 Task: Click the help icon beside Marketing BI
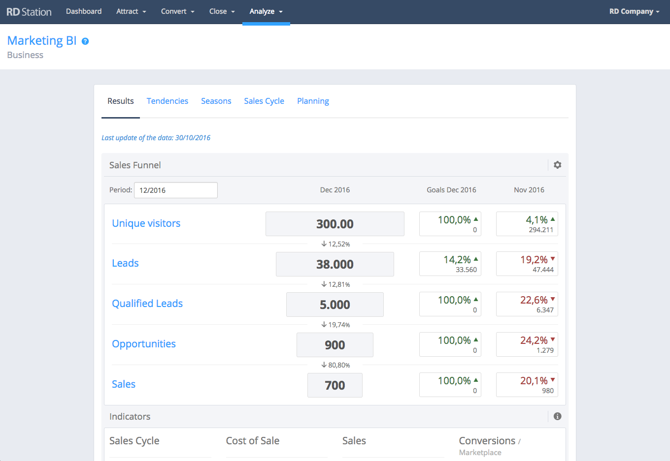85,41
